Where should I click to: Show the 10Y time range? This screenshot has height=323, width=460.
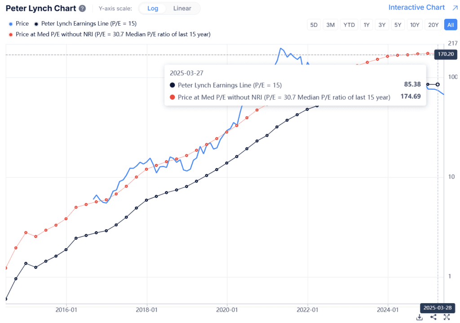(415, 25)
